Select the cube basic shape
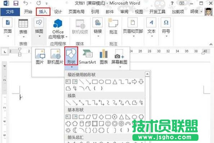Viewport: 214px width, 143px height. (88, 124)
